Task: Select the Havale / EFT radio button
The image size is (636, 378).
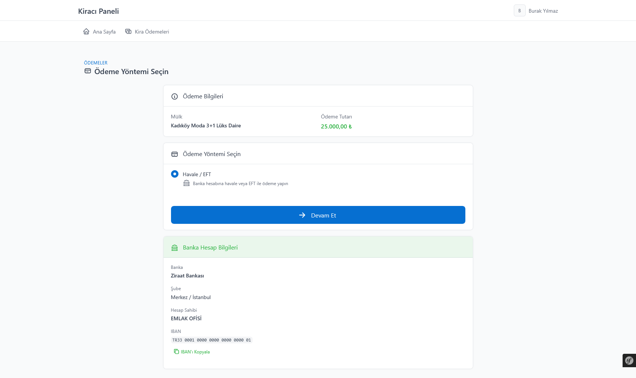Action: coord(174,174)
